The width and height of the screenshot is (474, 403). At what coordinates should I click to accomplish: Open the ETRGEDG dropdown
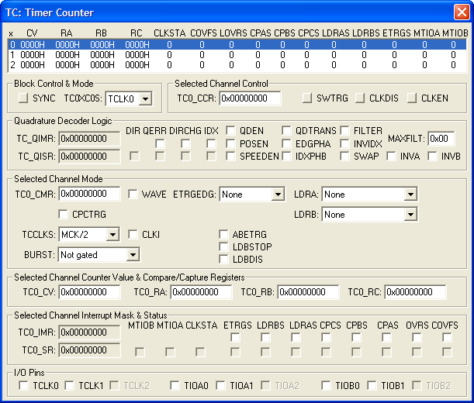coord(278,195)
